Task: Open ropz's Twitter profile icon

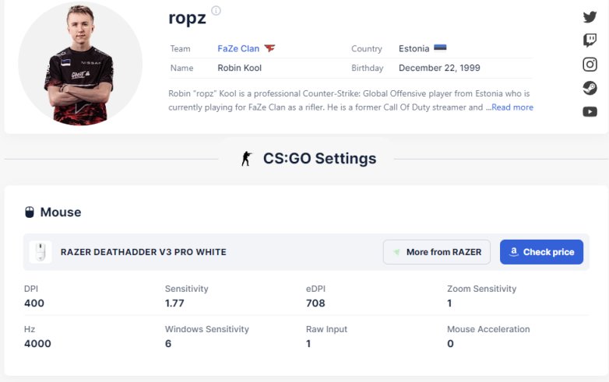Action: (590, 17)
